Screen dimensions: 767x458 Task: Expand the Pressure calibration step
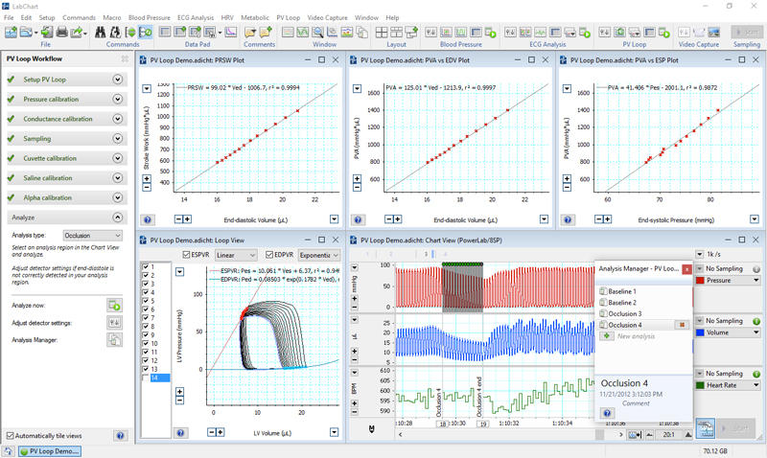(x=118, y=99)
